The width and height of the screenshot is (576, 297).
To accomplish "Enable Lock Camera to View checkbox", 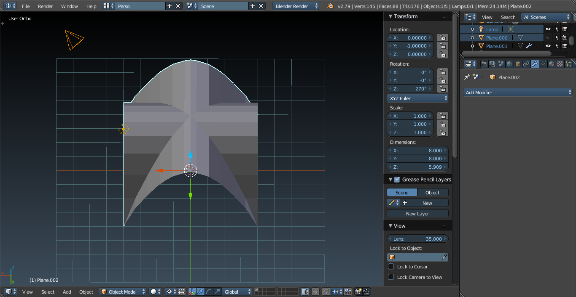I will [x=391, y=277].
